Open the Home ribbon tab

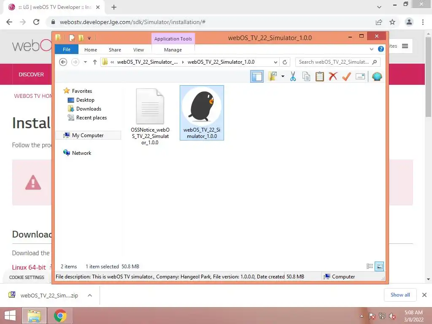(91, 50)
